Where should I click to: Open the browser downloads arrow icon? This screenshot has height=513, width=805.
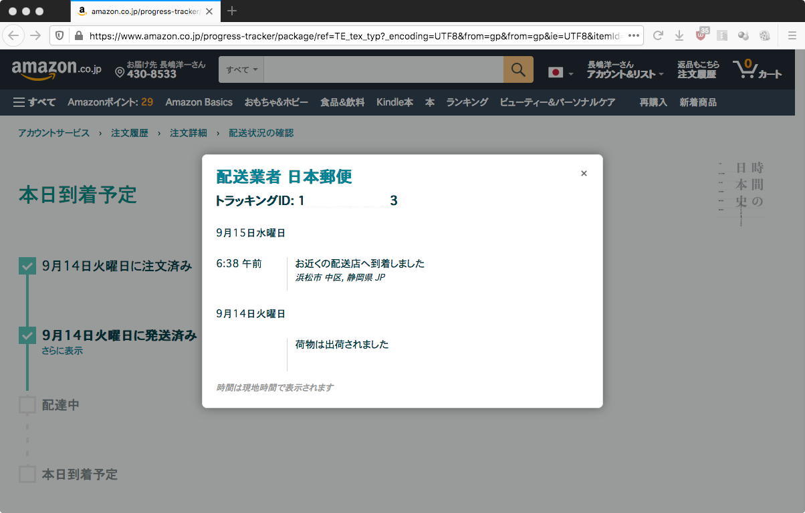pyautogui.click(x=679, y=35)
